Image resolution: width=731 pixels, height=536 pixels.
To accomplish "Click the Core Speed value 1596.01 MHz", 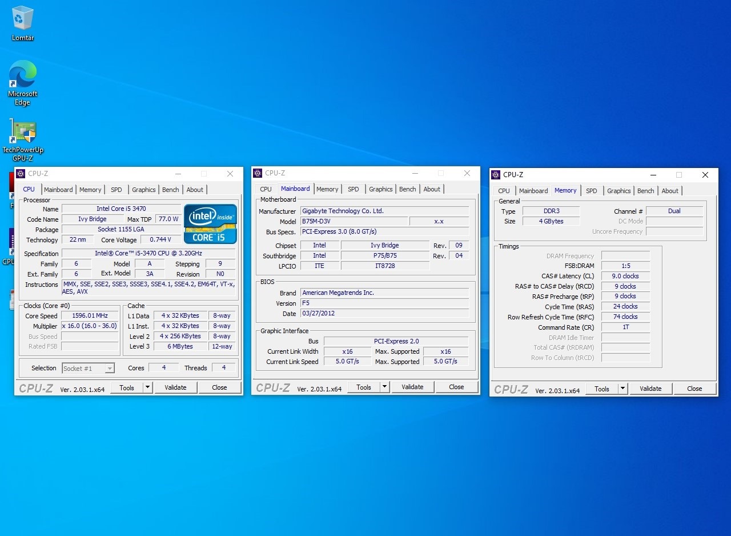I will point(90,316).
